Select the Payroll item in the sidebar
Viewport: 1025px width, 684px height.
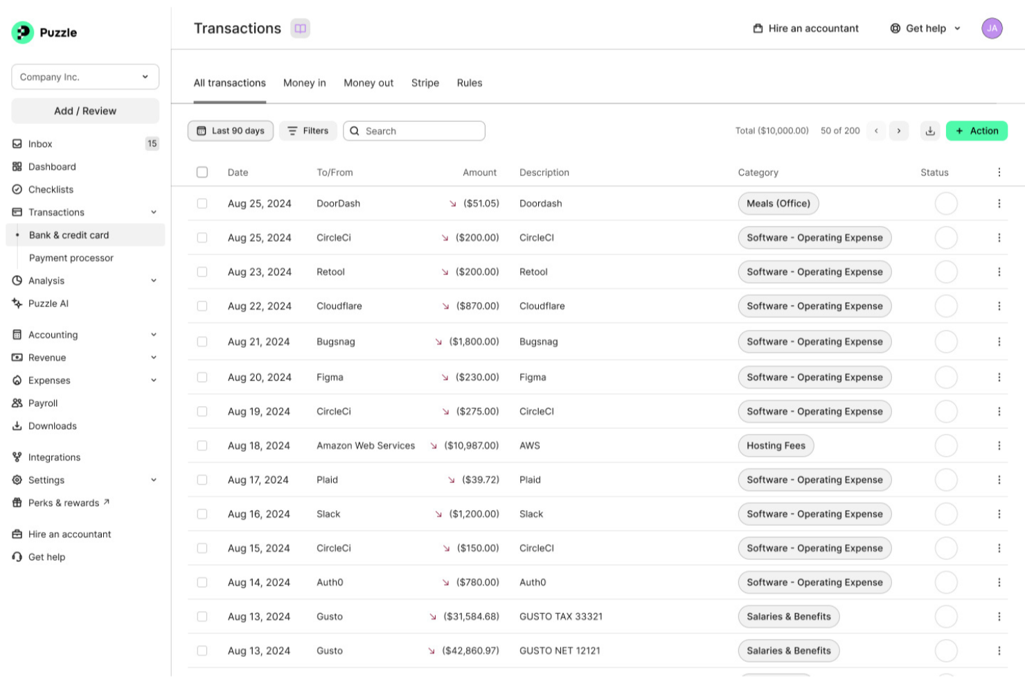43,403
